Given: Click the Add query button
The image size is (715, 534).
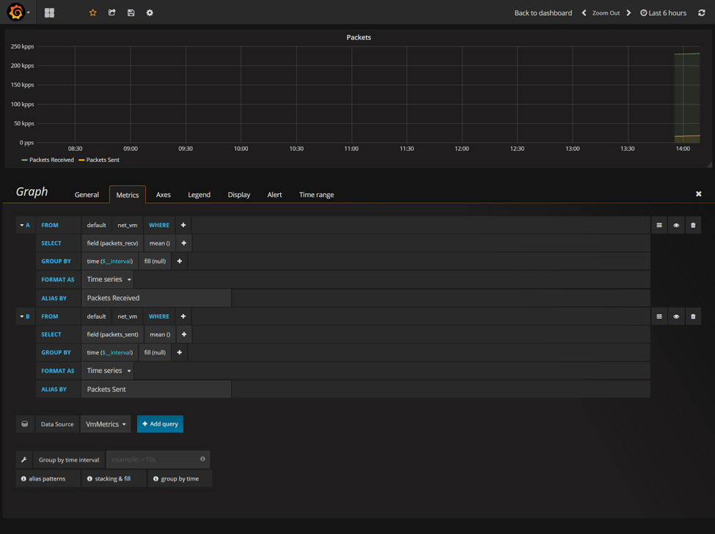Looking at the screenshot, I should tap(160, 424).
